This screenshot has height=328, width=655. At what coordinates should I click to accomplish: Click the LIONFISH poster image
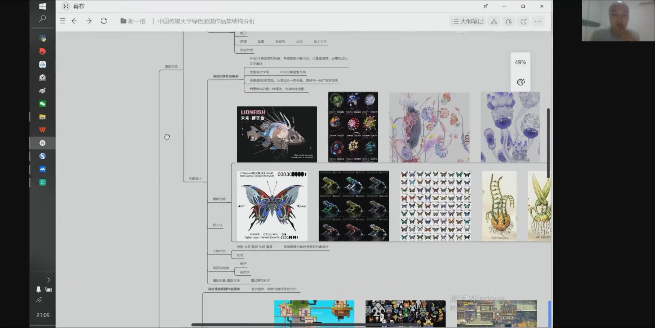277,134
